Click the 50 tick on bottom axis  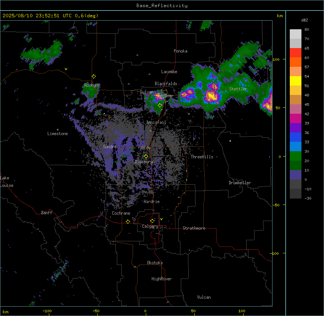tap(193, 311)
